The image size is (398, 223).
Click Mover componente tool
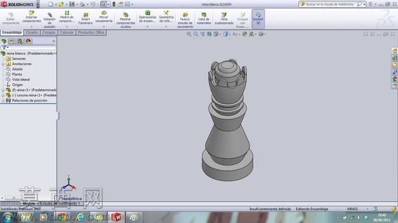(x=104, y=17)
